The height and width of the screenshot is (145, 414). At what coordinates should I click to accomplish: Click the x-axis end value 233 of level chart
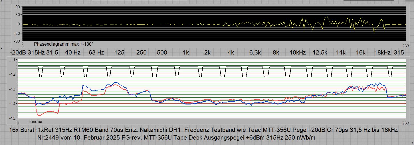click(x=406, y=123)
